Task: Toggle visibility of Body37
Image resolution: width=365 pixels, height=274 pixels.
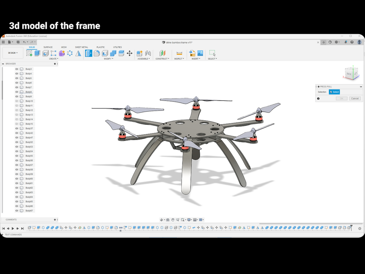Action: 17,128
